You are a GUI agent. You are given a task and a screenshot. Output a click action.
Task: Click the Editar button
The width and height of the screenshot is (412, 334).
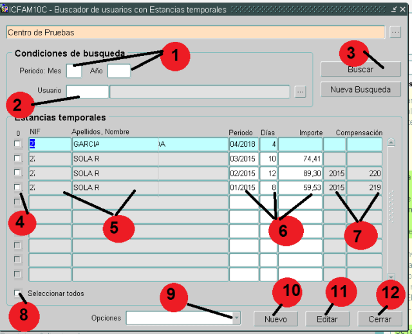tap(326, 319)
